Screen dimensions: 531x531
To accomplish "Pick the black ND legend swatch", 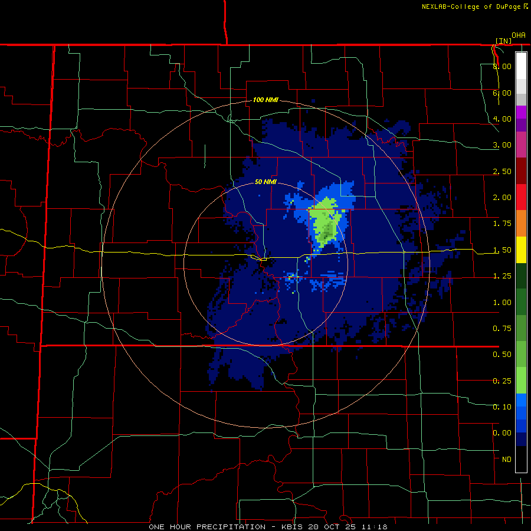I will (521, 459).
